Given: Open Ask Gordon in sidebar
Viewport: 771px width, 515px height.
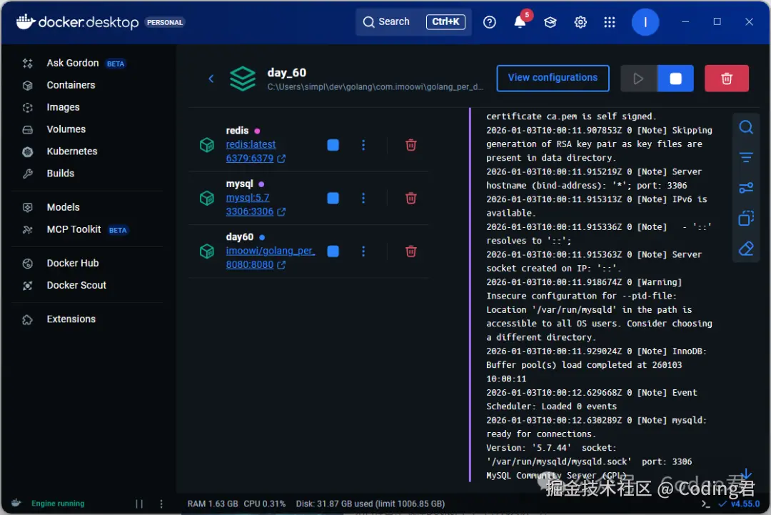Looking at the screenshot, I should (74, 63).
